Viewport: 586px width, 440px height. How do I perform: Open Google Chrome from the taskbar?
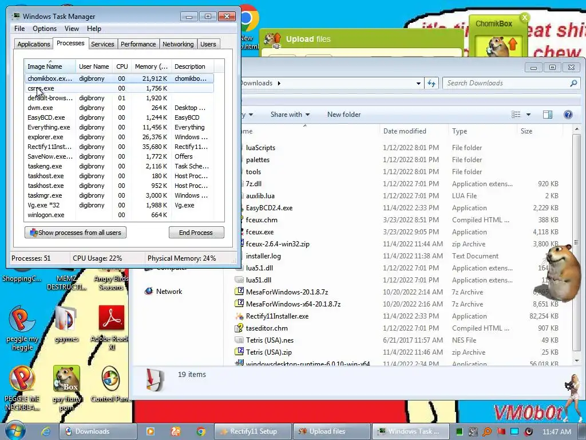pos(201,431)
